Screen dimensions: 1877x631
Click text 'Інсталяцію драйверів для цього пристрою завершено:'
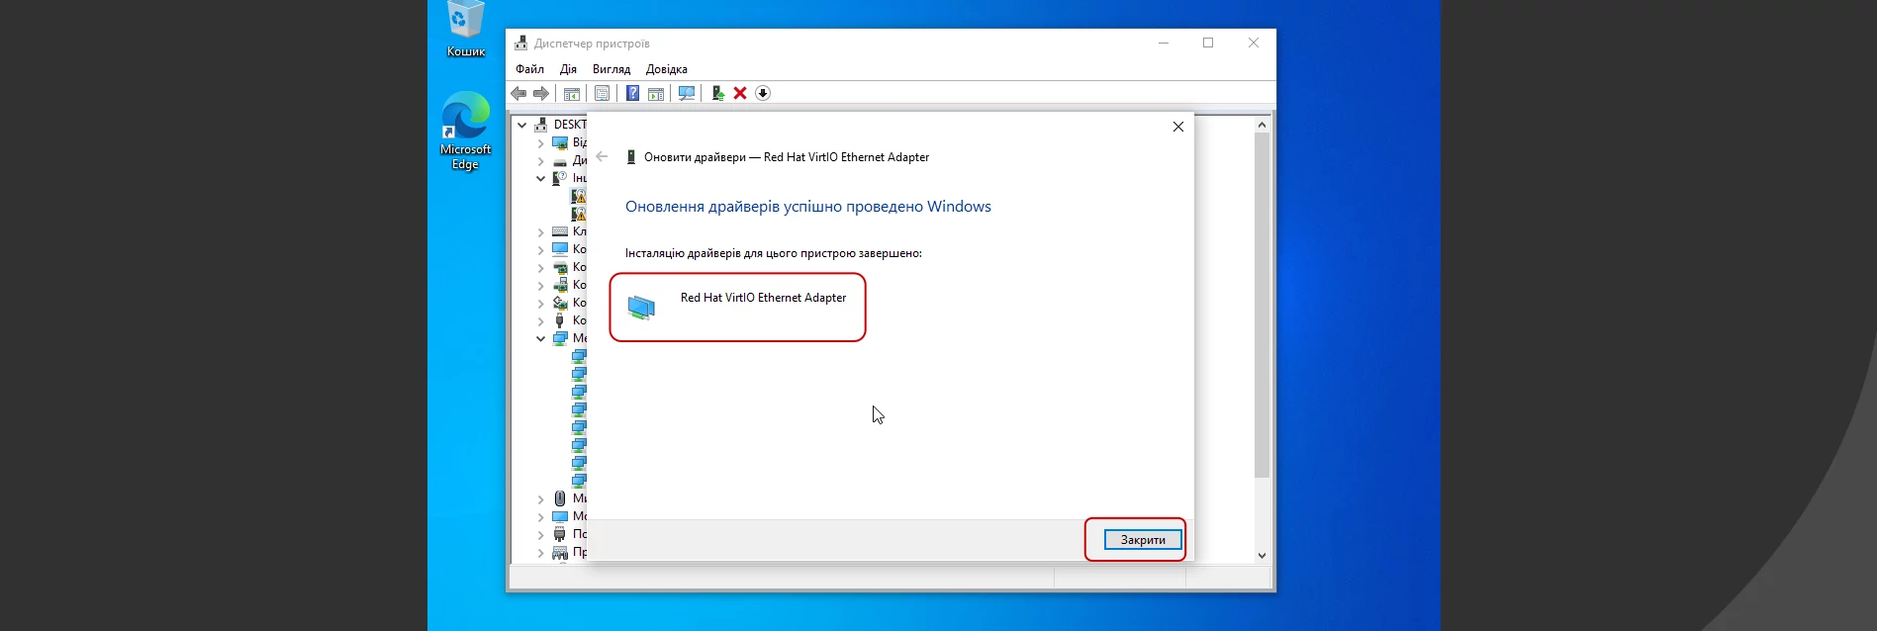(x=774, y=253)
